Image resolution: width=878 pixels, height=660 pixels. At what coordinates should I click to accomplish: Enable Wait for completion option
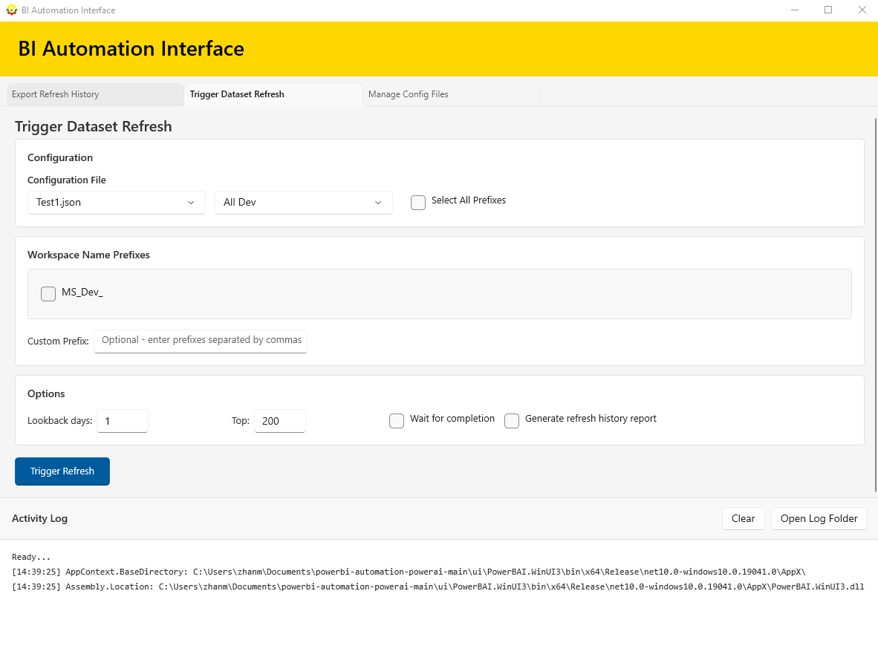coord(397,420)
